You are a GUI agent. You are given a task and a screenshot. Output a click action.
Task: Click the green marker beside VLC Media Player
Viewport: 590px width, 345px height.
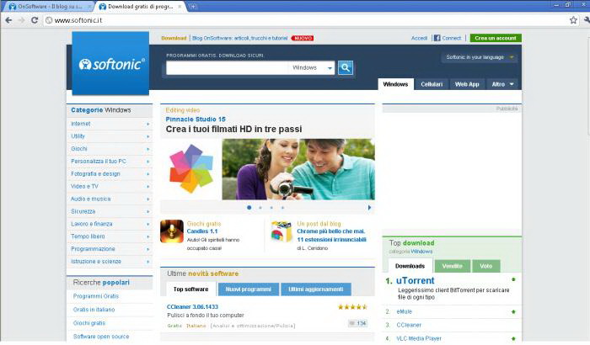click(513, 338)
